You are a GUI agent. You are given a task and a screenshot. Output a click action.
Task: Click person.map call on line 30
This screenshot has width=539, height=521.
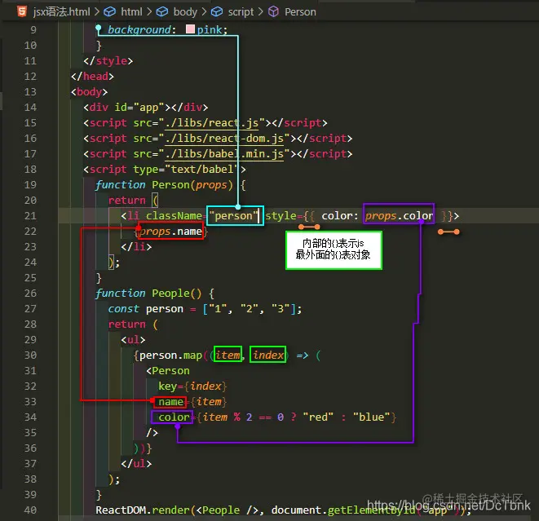point(171,355)
